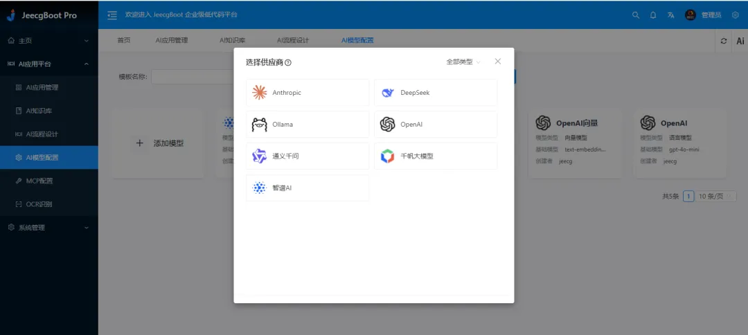Collapse the AI应用平台 sidebar group
Image resolution: width=748 pixels, height=335 pixels.
(49, 64)
